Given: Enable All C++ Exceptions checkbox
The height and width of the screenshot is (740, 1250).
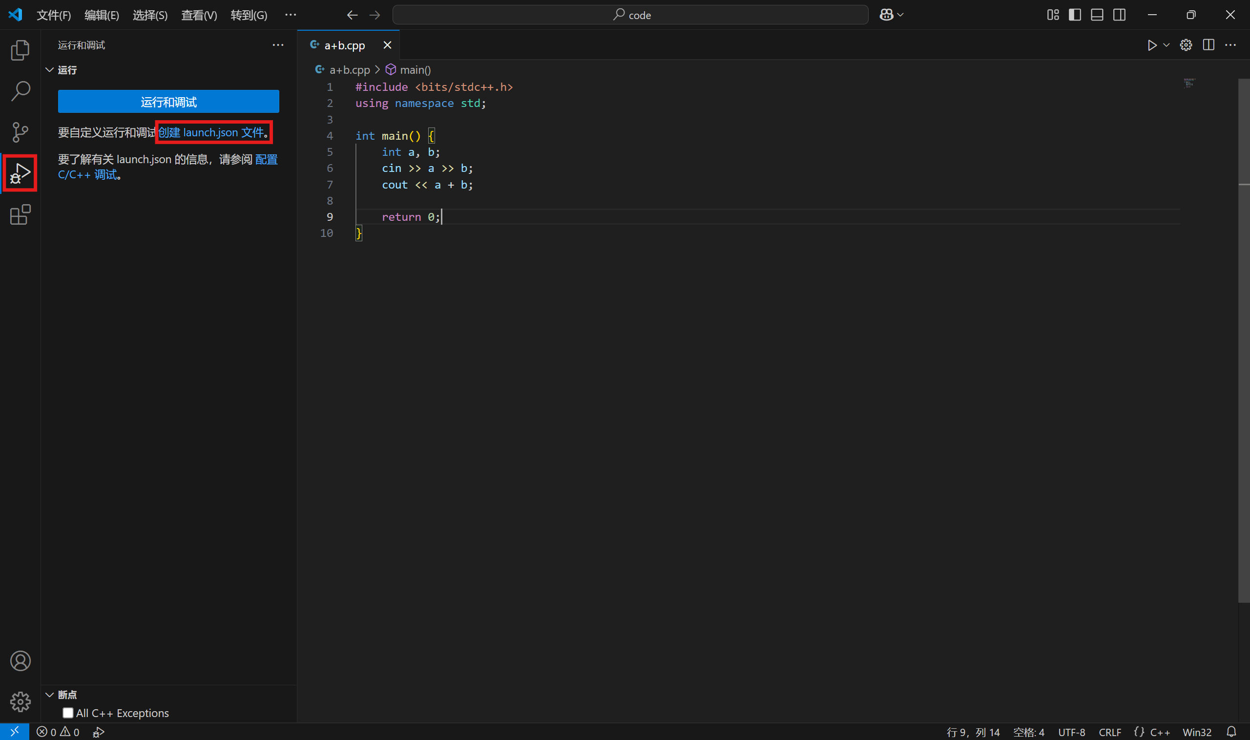Looking at the screenshot, I should click(68, 713).
